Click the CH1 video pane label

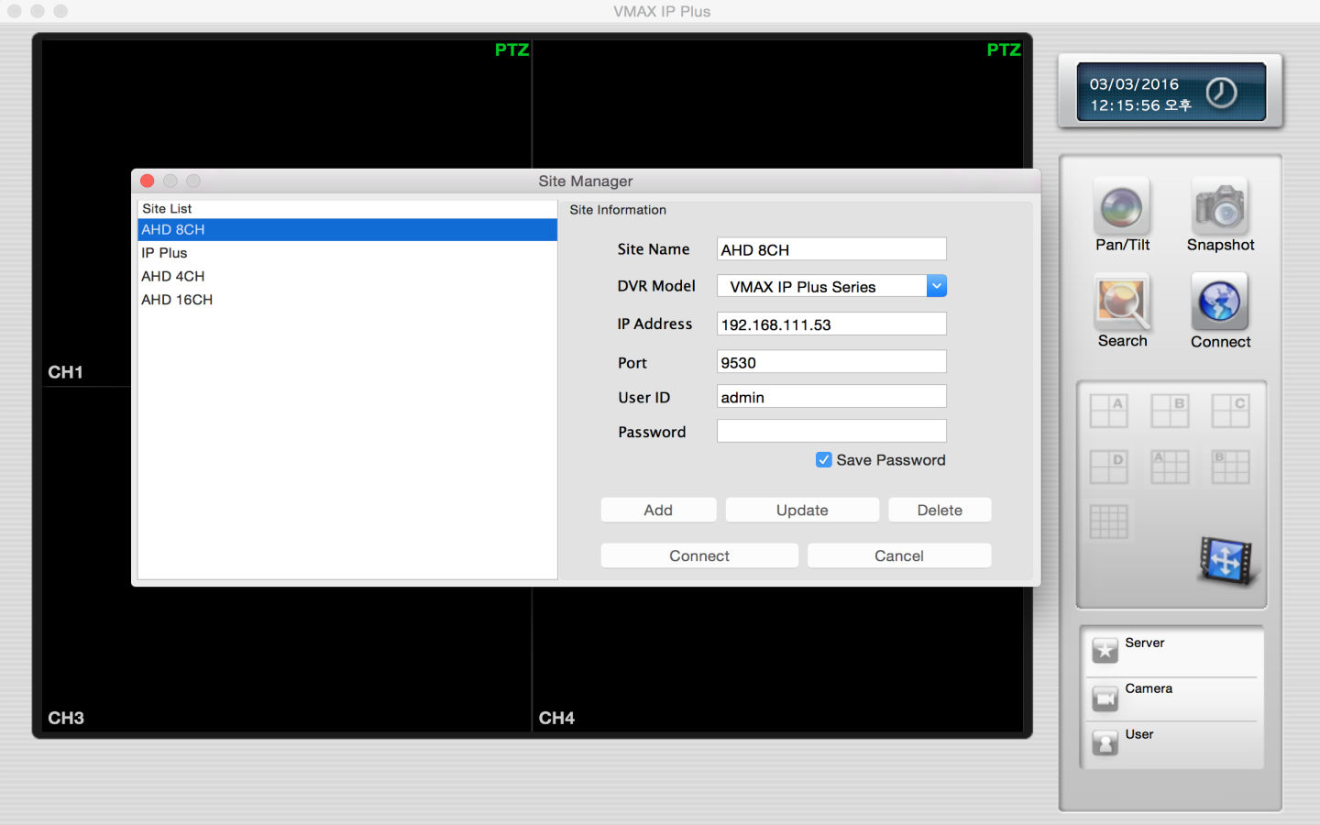coord(65,372)
